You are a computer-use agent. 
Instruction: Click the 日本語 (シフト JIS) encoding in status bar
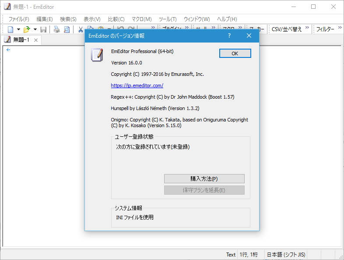(286, 255)
